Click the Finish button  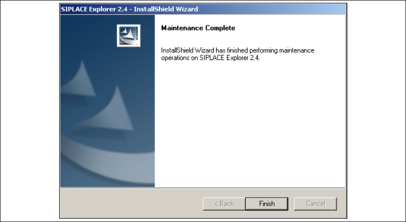click(266, 203)
